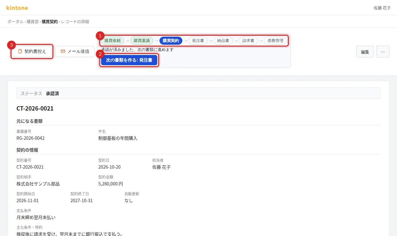Click the document icon on 契約書控え
This screenshot has height=236, width=397.
click(x=20, y=52)
